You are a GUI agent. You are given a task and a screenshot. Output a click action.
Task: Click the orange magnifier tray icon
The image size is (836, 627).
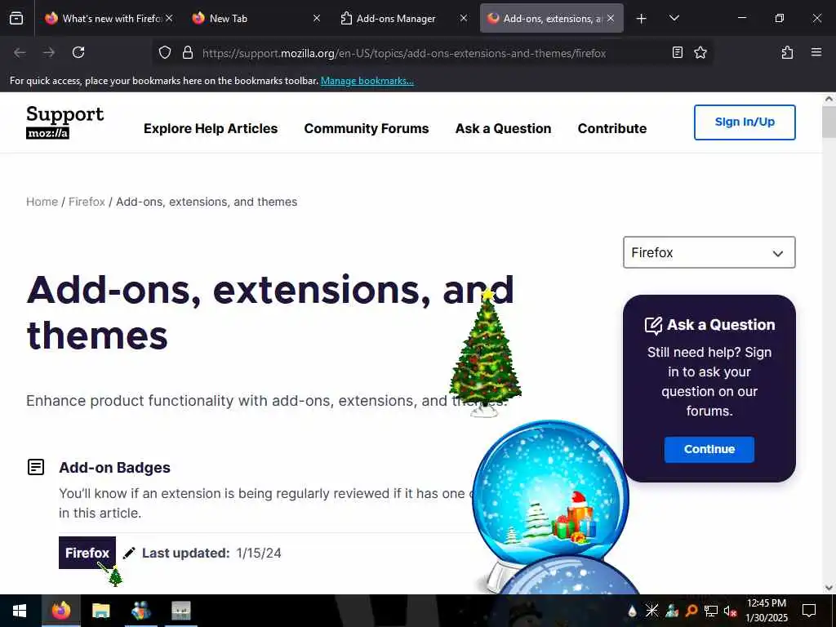point(691,611)
